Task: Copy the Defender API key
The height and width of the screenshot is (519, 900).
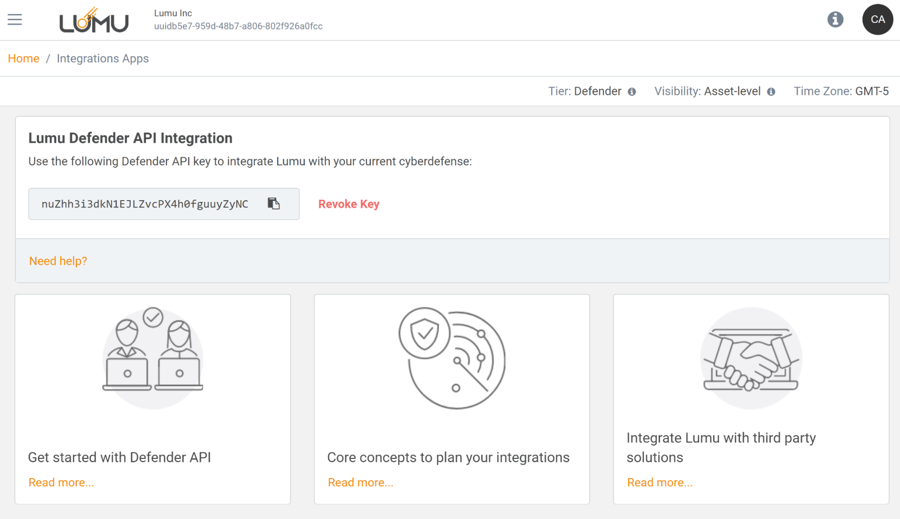Action: pos(274,204)
